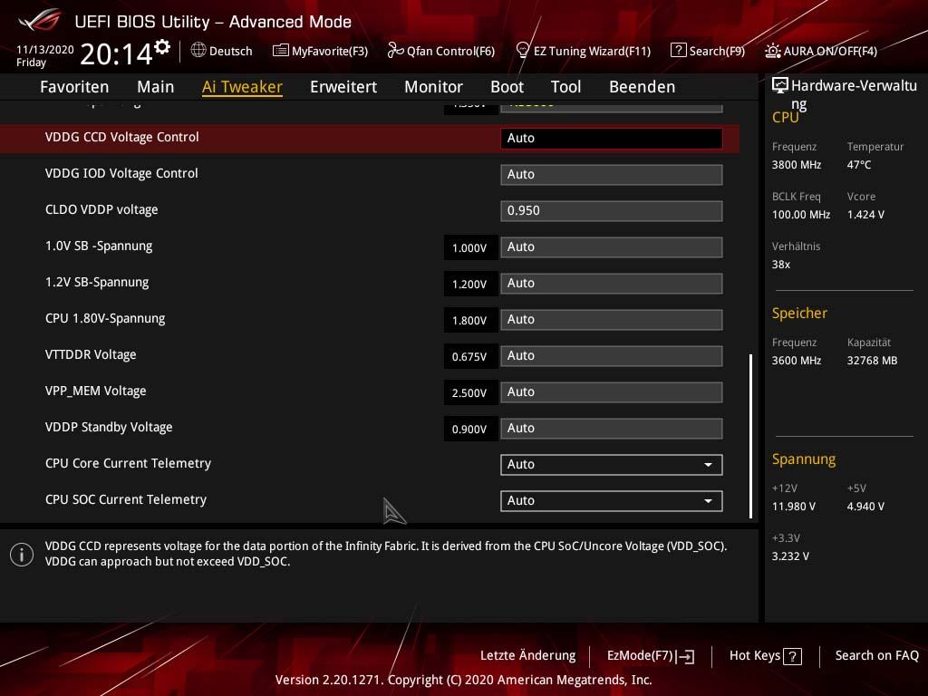This screenshot has height=696, width=928.
Task: Select Ai Tweaker tab
Action: click(242, 87)
